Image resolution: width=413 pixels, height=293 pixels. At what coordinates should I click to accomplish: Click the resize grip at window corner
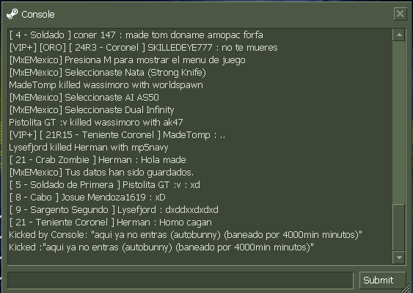[x=409, y=289]
